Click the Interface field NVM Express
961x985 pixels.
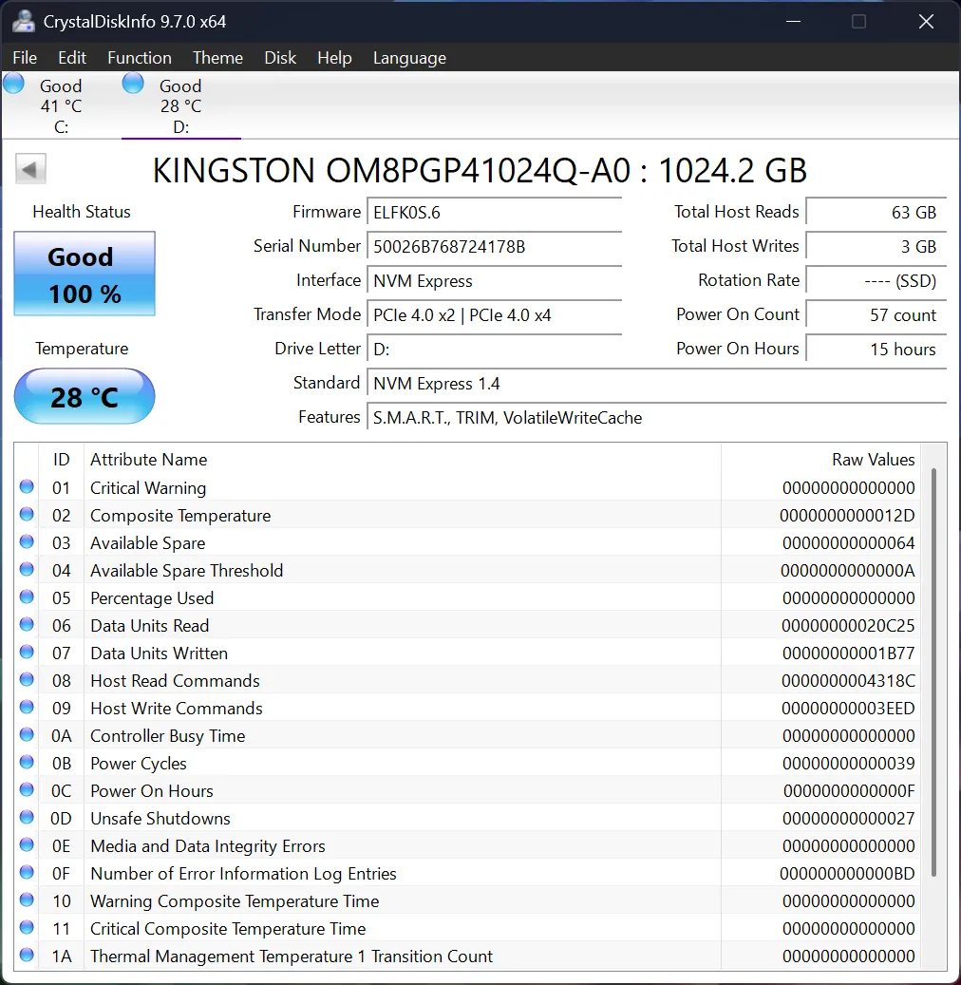[x=494, y=281]
